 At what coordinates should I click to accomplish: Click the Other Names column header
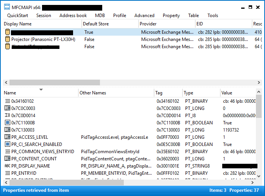click(x=116, y=93)
